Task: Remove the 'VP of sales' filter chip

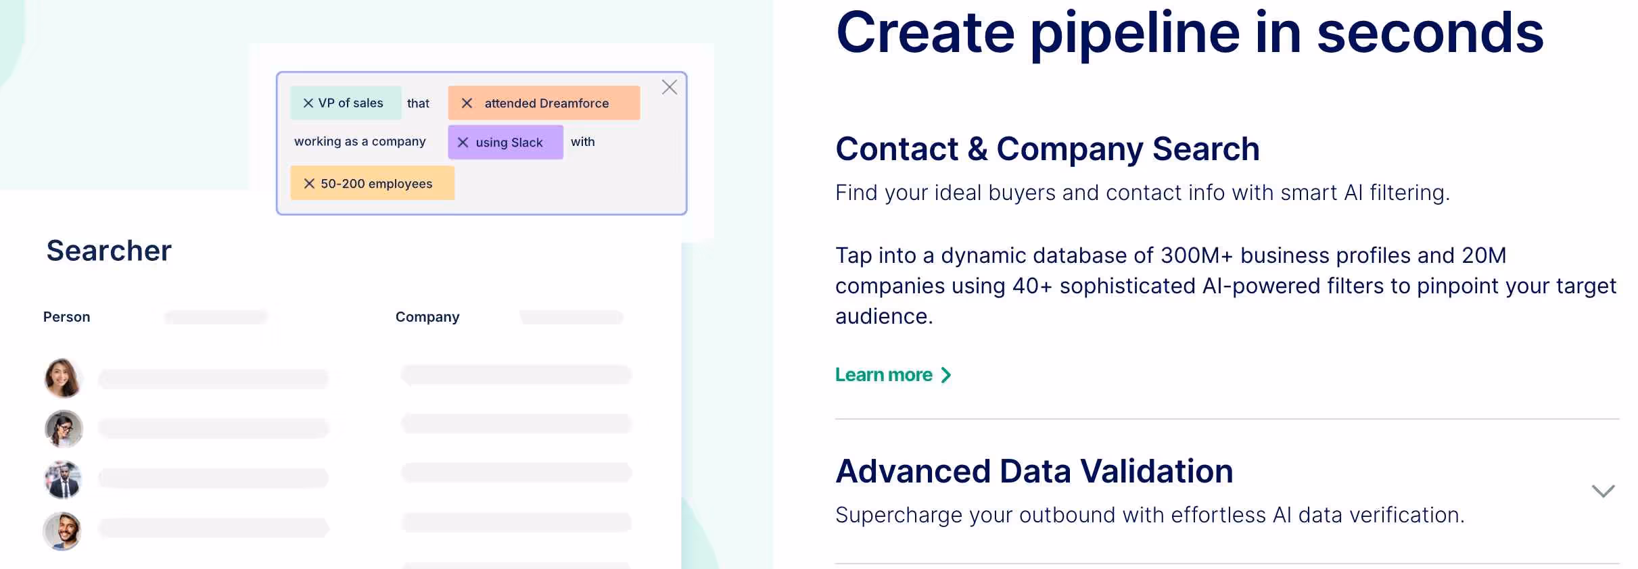Action: 308,103
